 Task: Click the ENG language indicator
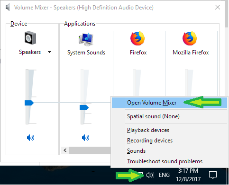pyautogui.click(x=164, y=175)
